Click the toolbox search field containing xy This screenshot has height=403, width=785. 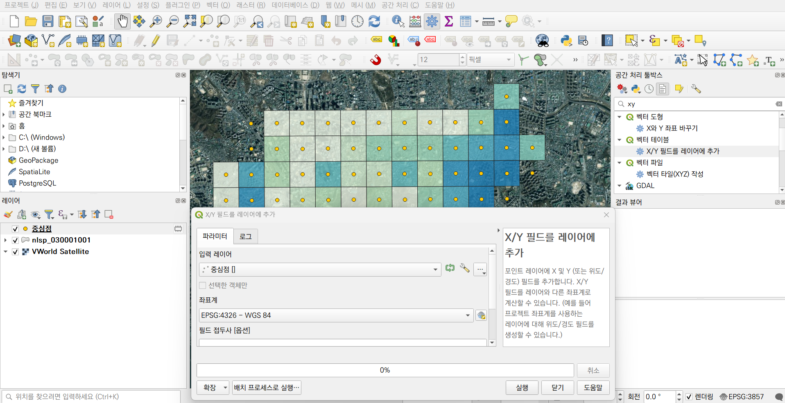tap(699, 104)
